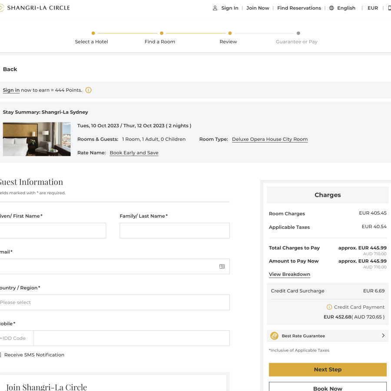
Task: Open the Country / Region dropdown
Action: [115, 302]
